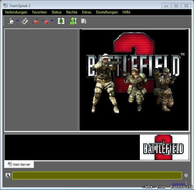Select the Kein Server tab

[x=19, y=164]
